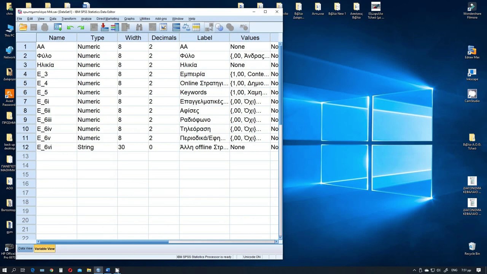The width and height of the screenshot is (487, 274).
Task: Open the Recycle Bin desktop icon
Action: pyautogui.click(x=472, y=249)
